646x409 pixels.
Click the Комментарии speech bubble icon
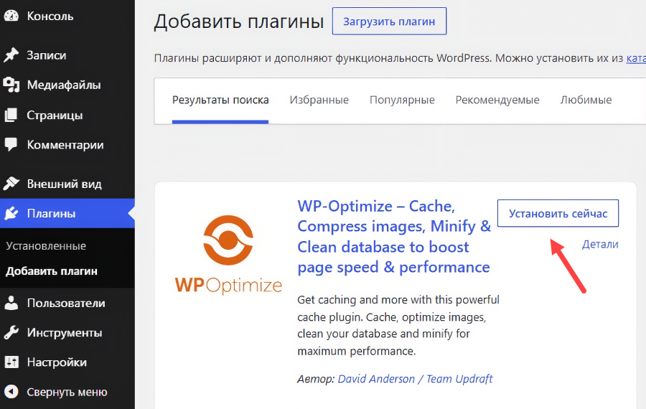coord(11,144)
